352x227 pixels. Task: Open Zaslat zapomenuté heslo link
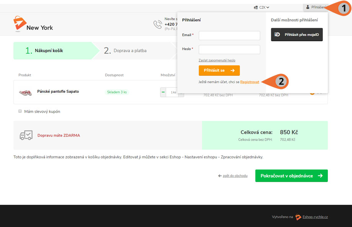(x=217, y=60)
